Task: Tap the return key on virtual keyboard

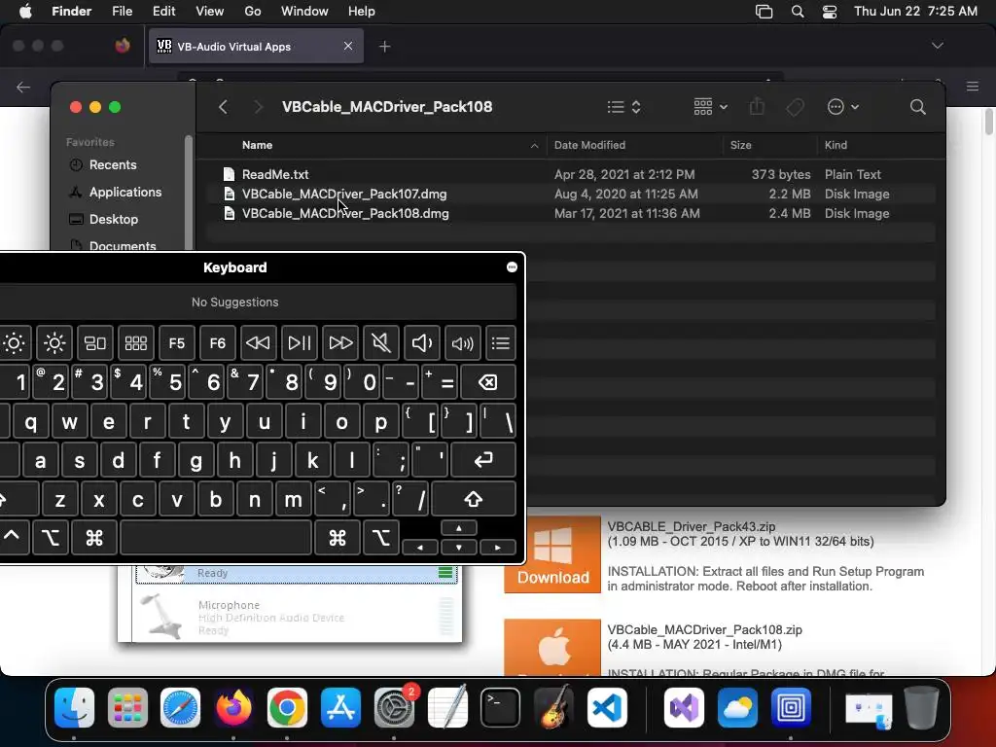Action: (x=482, y=460)
